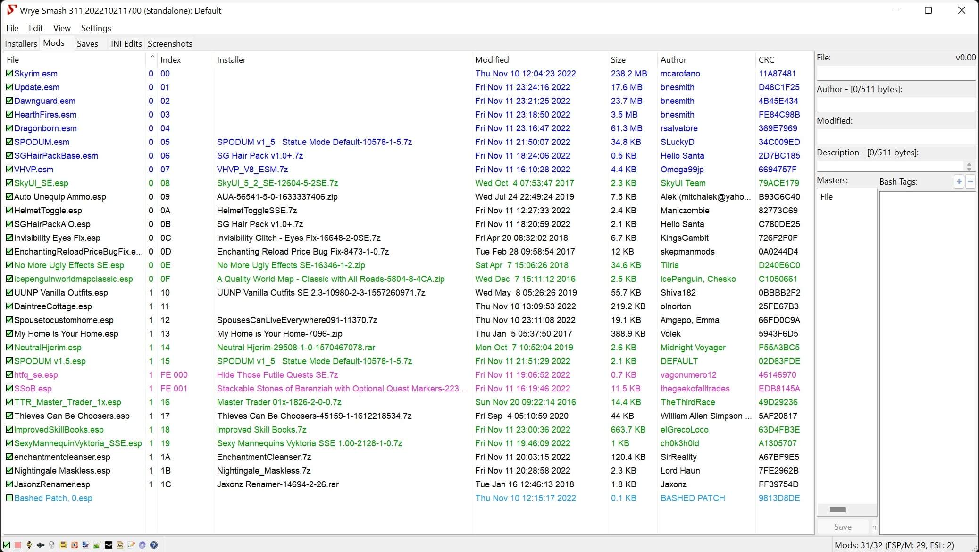Click CRC value 9813D8DE
This screenshot has width=979, height=552.
click(x=779, y=498)
